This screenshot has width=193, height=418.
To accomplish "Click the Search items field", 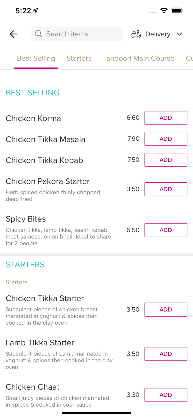I will point(81,34).
